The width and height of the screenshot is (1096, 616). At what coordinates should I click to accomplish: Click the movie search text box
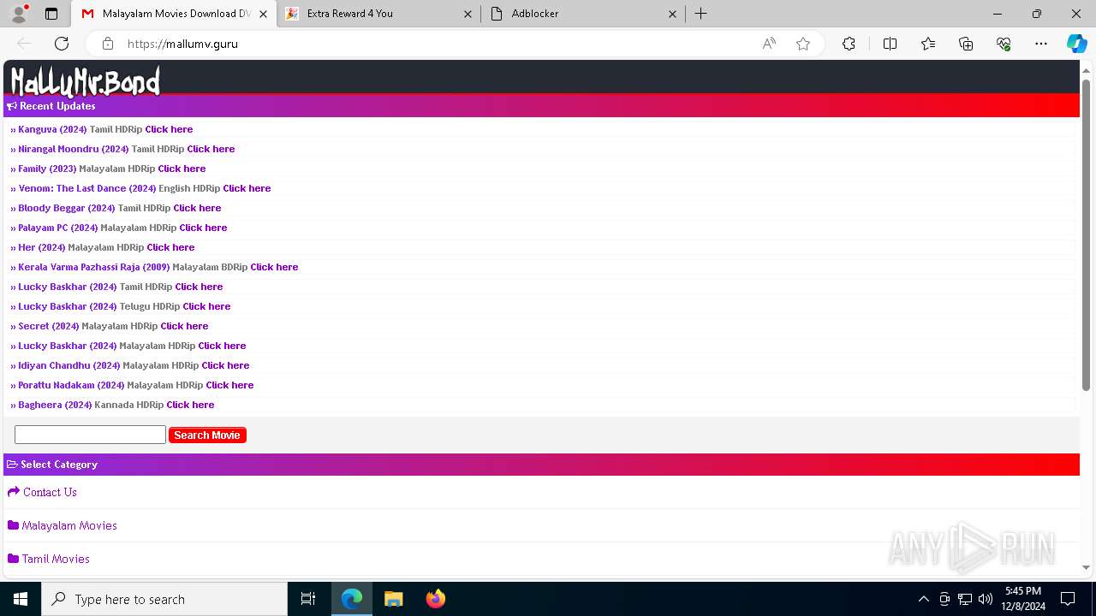pos(90,435)
